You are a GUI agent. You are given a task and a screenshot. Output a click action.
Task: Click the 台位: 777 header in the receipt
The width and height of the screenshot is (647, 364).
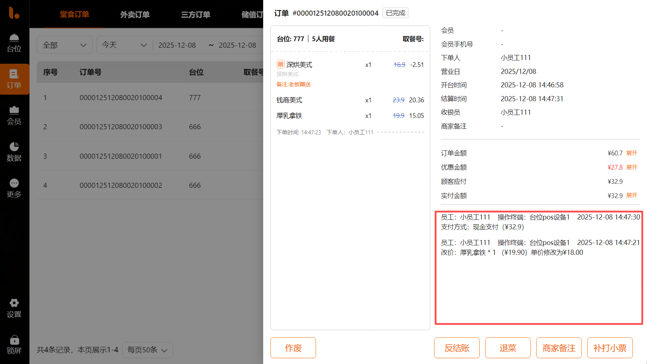(x=291, y=39)
